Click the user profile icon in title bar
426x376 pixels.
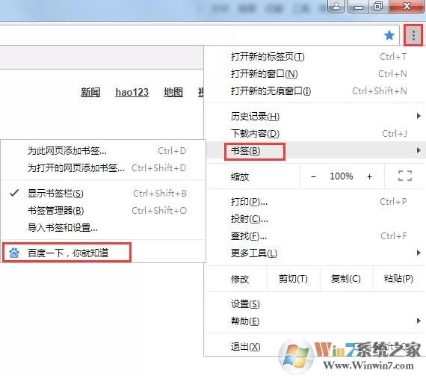(x=336, y=6)
